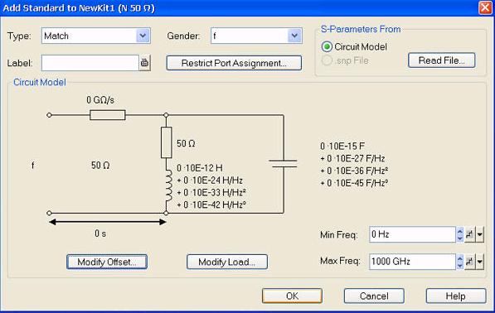Viewport: 495px width, 313px height.
Task: Expand the Gender dropdown list
Action: click(x=294, y=36)
